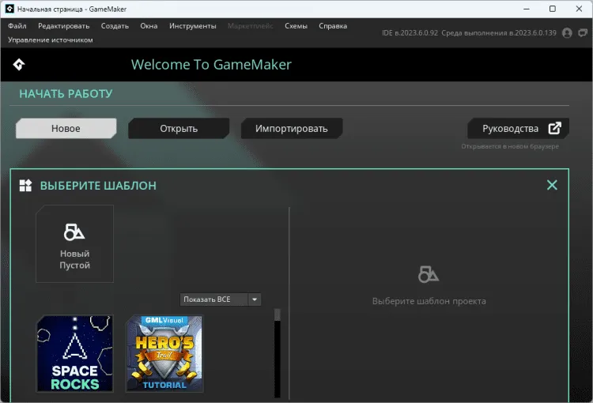The width and height of the screenshot is (593, 403).
Task: Maximize the GameMaker window
Action: click(x=553, y=9)
